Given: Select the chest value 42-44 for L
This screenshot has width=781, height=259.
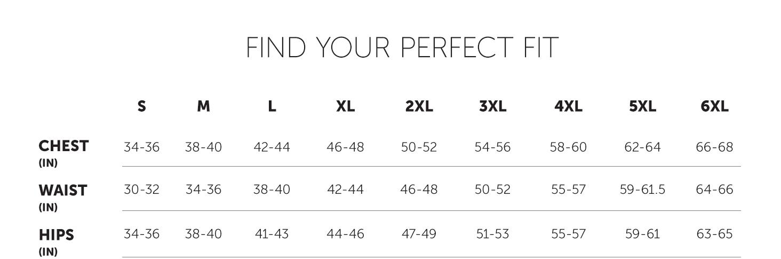Looking at the screenshot, I should coord(272,147).
